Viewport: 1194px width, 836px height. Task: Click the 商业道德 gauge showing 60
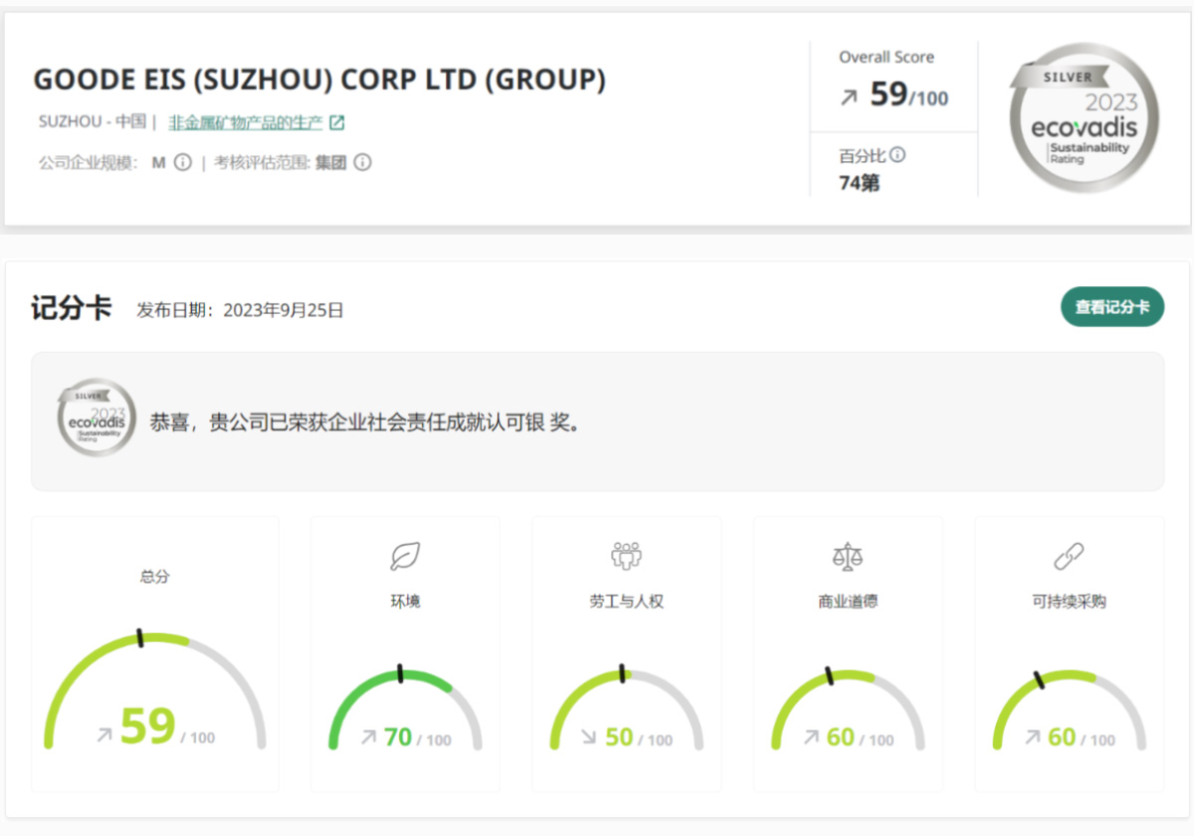[x=847, y=711]
